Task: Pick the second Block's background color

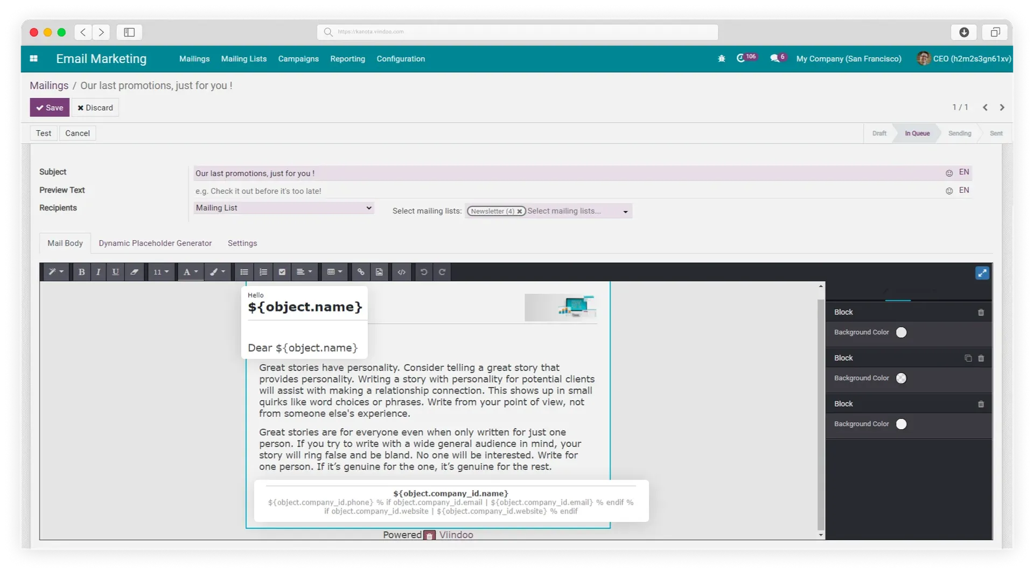Action: (901, 378)
